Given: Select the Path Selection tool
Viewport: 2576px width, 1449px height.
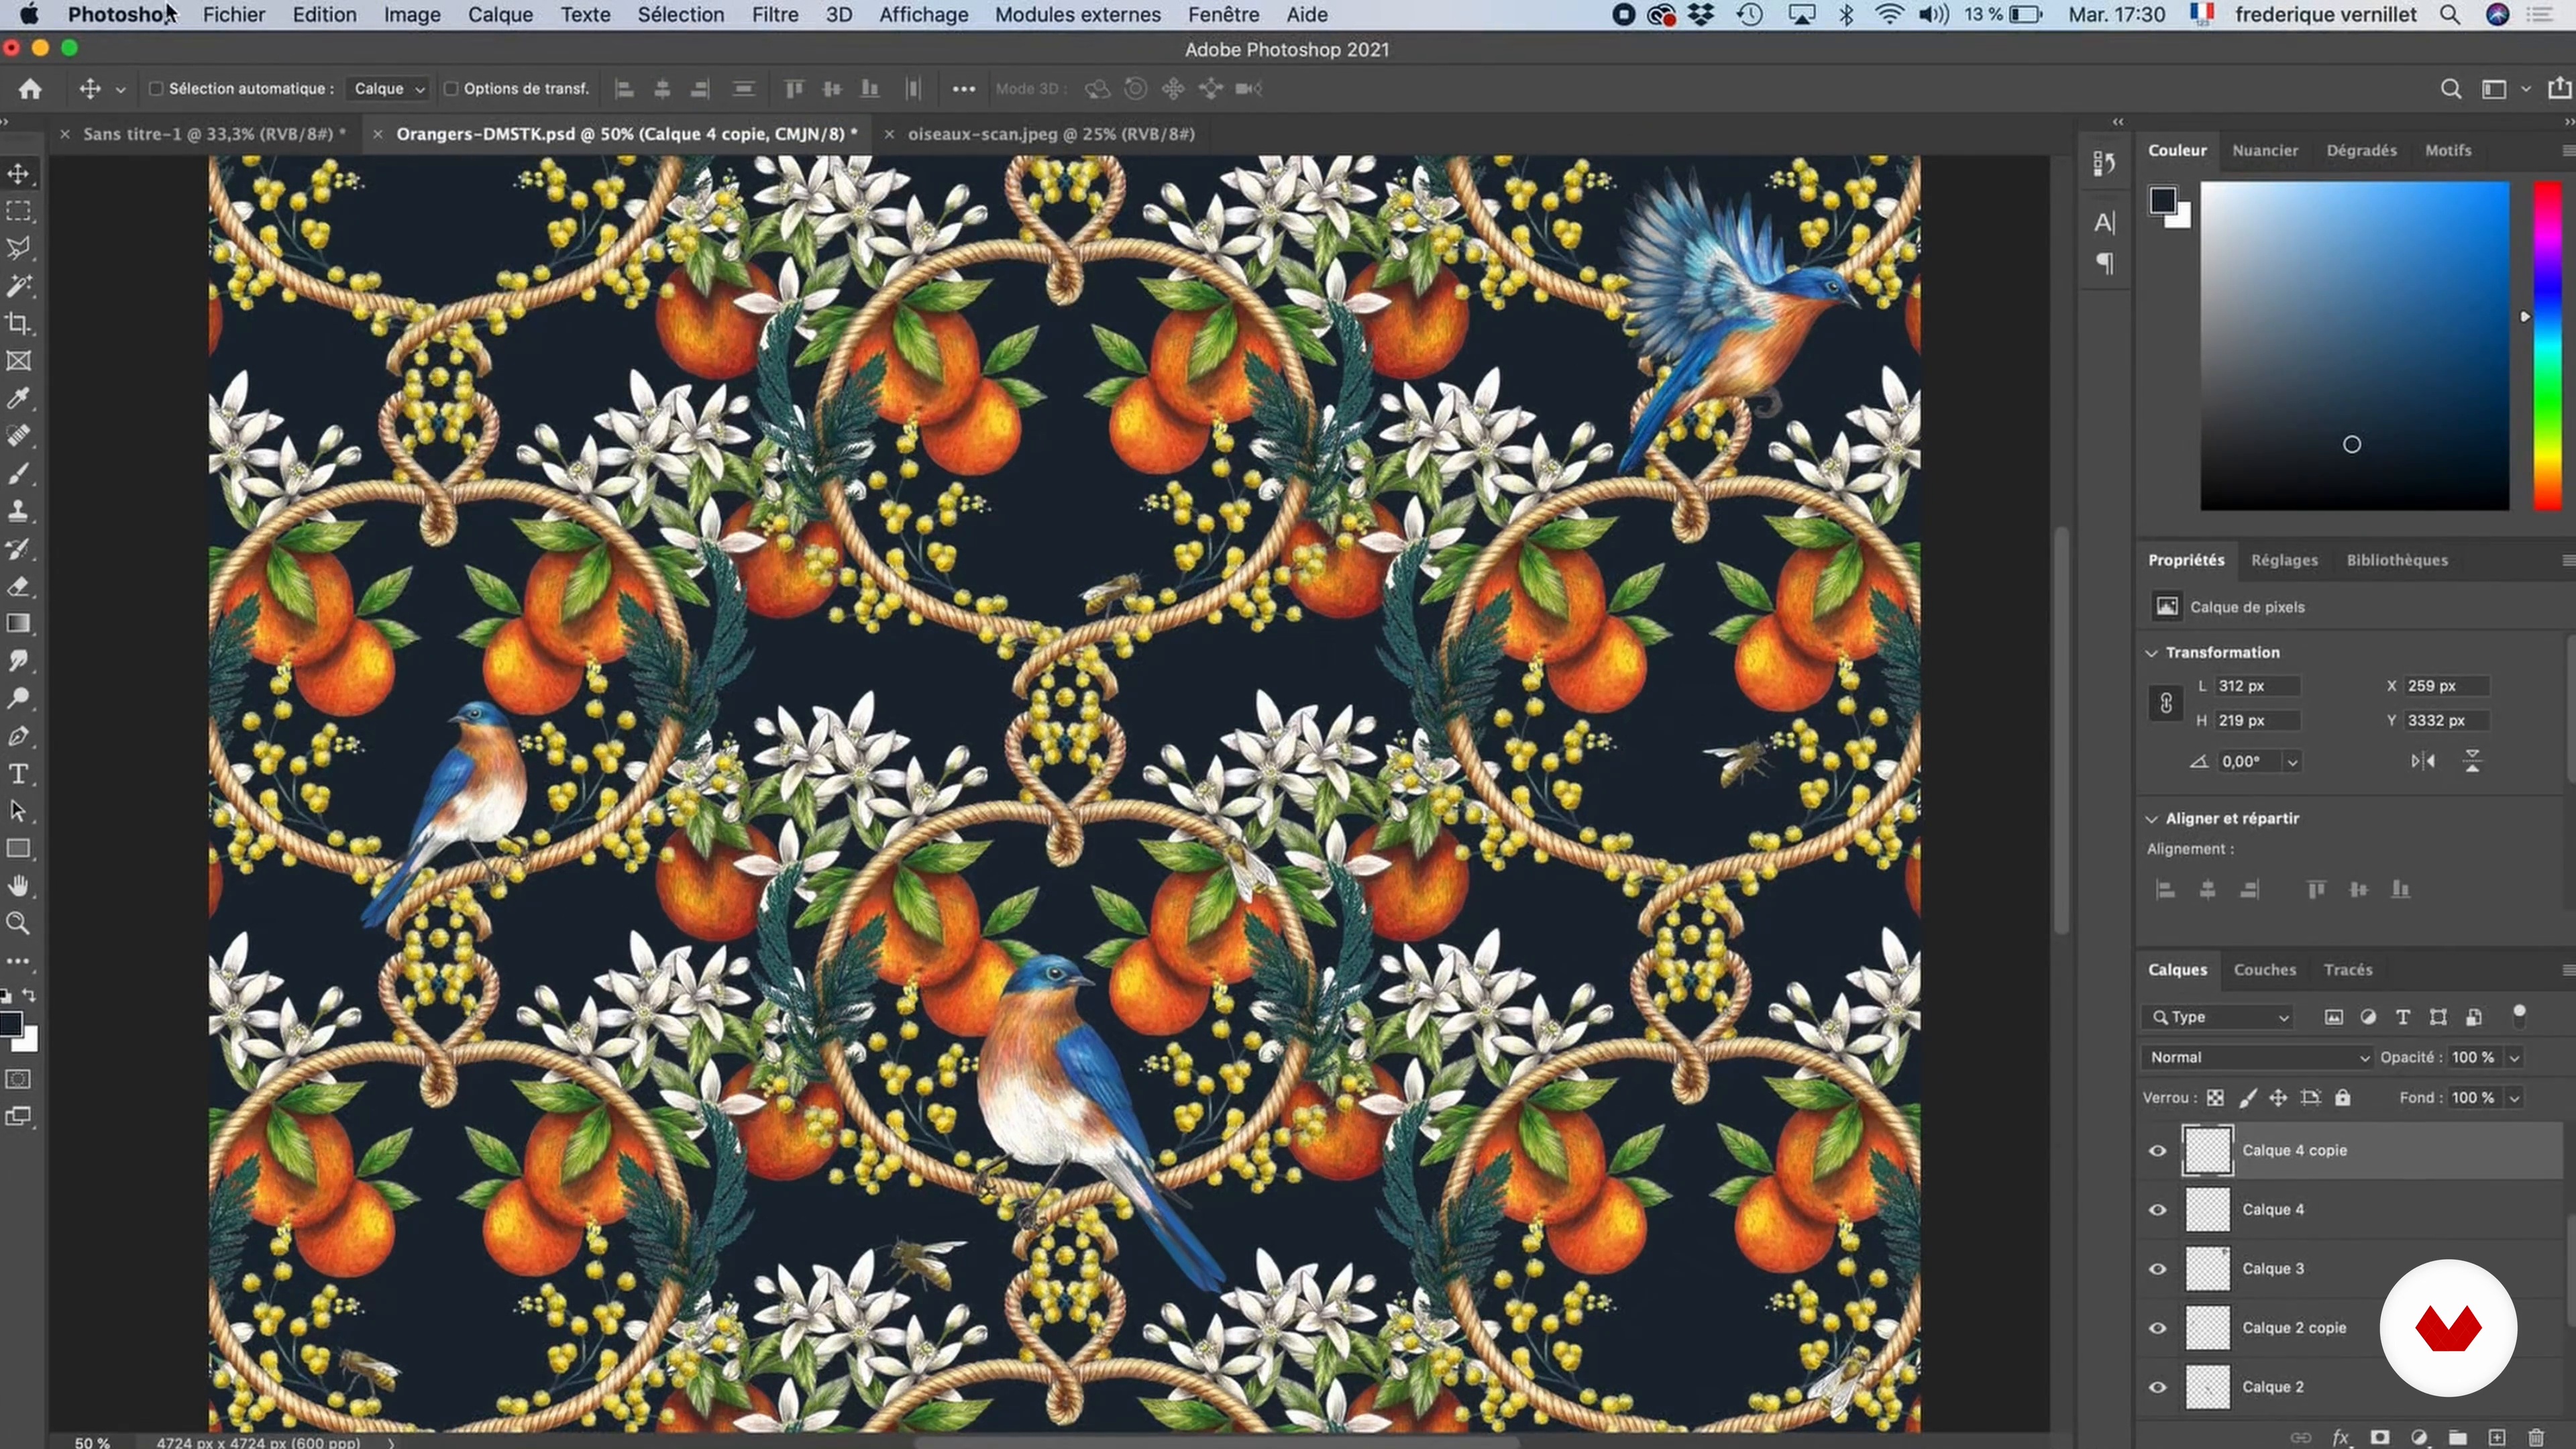Looking at the screenshot, I should (x=18, y=811).
